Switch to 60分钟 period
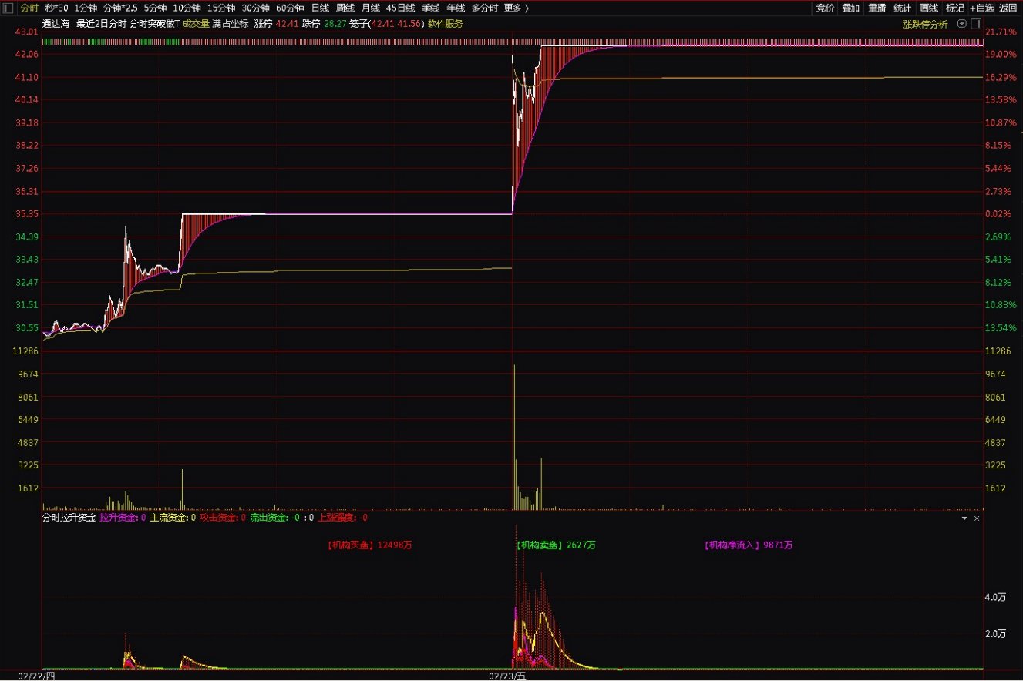This screenshot has width=1023, height=681. [x=290, y=8]
